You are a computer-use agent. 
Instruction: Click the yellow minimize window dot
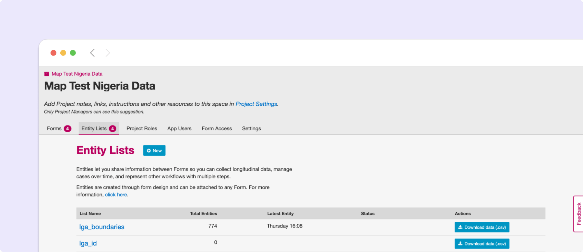pos(63,53)
